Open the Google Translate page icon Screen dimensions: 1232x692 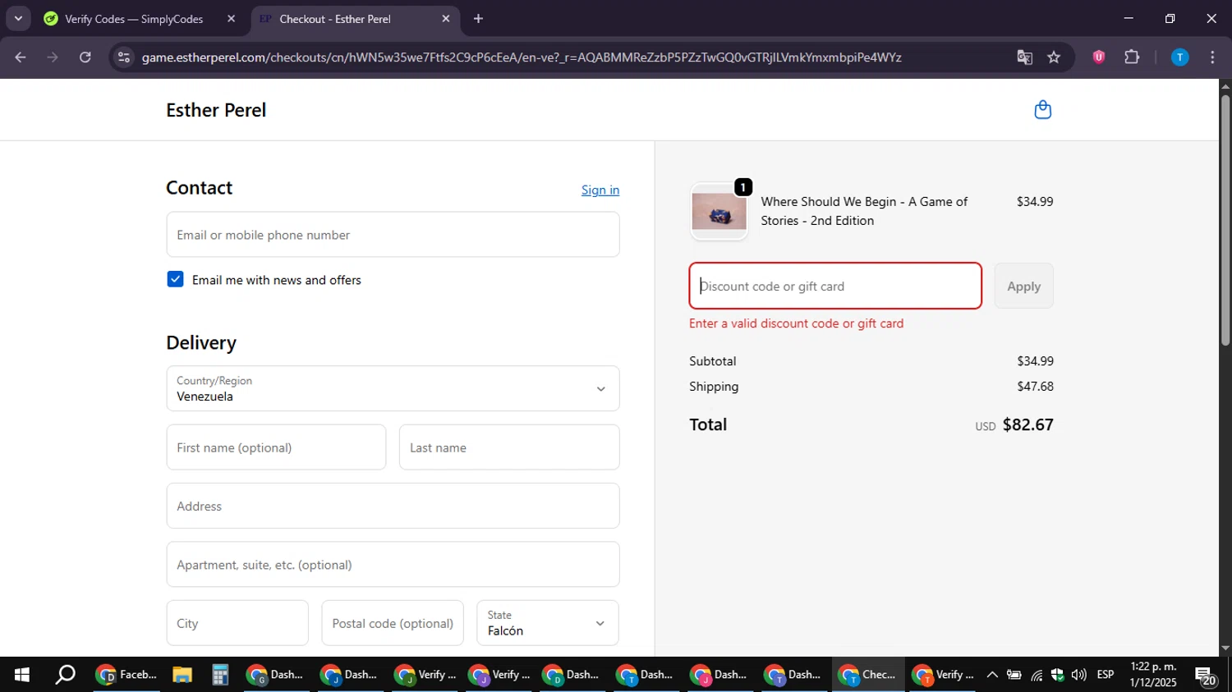coord(1024,57)
